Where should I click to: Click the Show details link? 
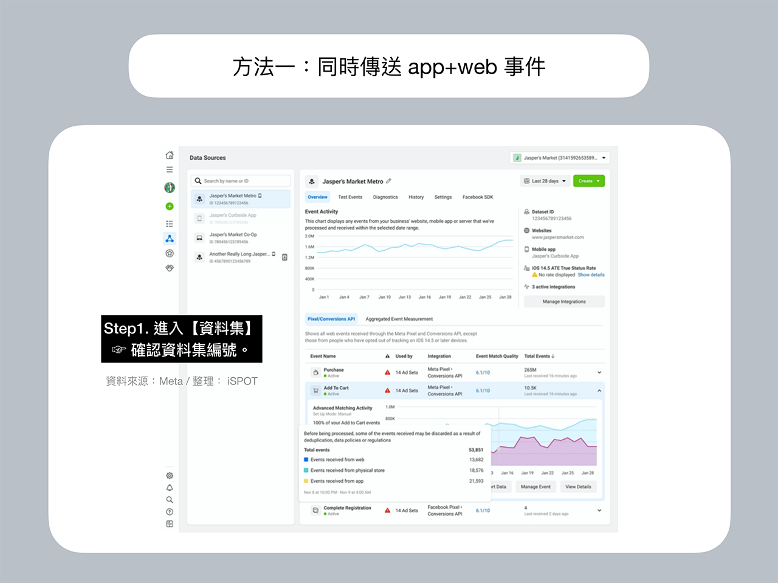tap(591, 275)
